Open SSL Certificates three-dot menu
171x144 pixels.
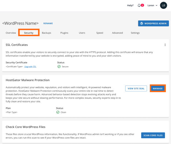point(165,45)
